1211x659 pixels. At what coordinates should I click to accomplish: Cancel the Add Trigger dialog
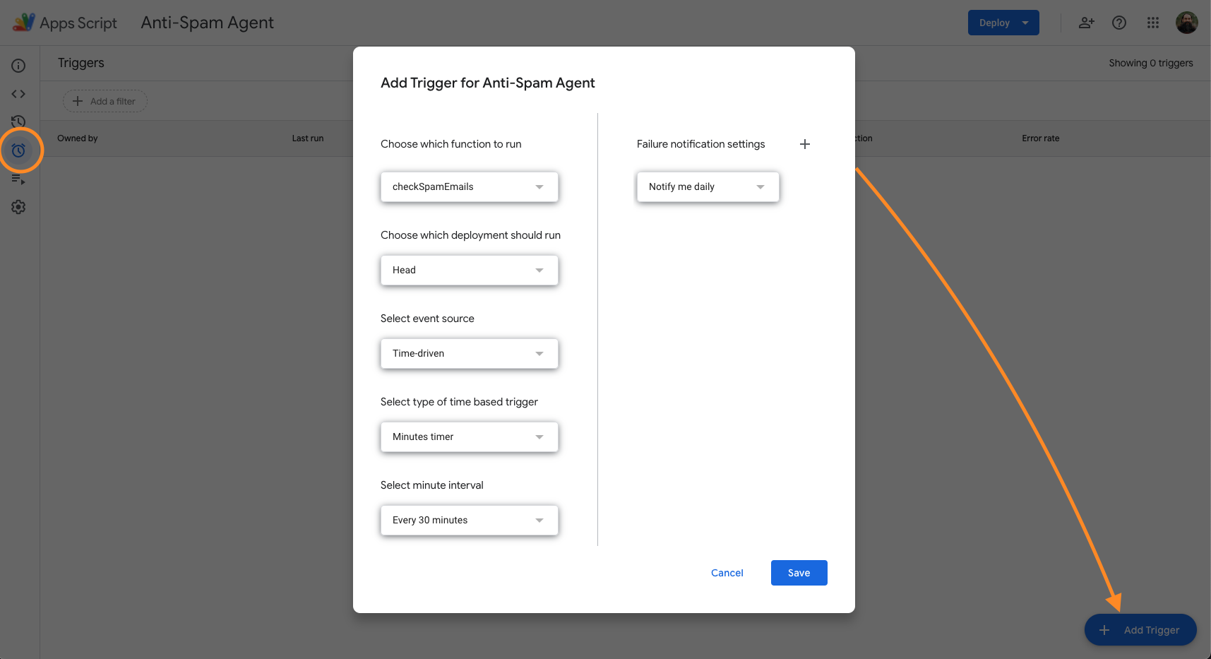tap(727, 573)
